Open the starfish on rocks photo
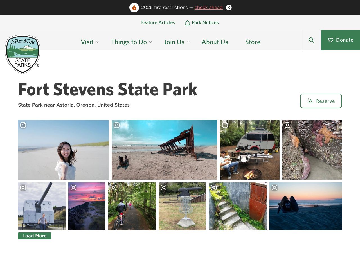The image size is (360, 253). (312, 150)
